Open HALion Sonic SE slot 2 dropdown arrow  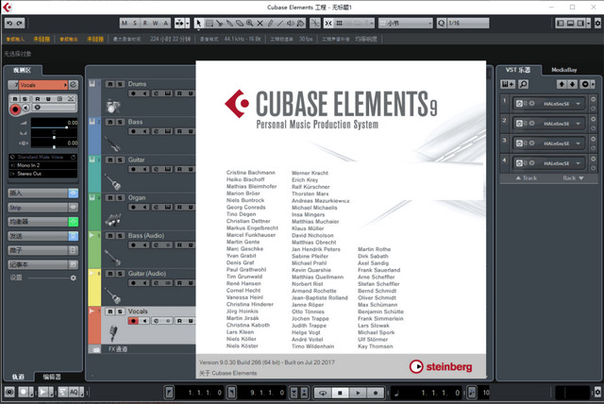tap(579, 124)
